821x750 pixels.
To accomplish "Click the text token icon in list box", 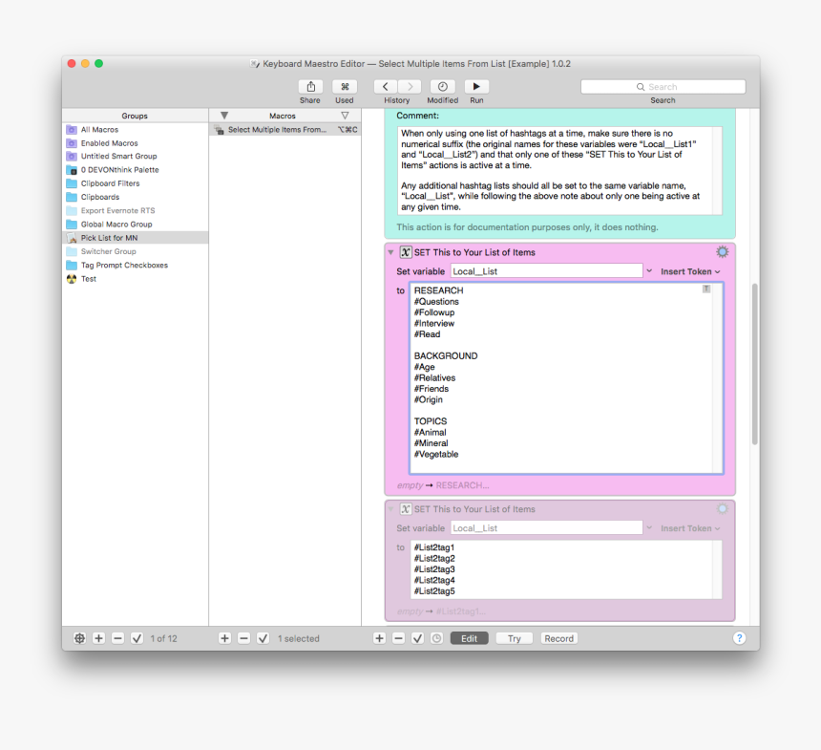I will (x=706, y=289).
